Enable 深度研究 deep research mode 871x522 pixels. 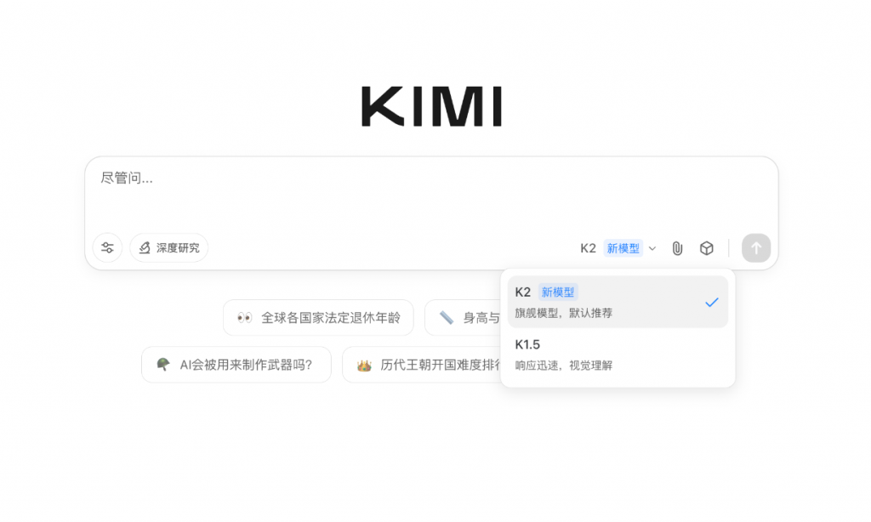click(169, 247)
